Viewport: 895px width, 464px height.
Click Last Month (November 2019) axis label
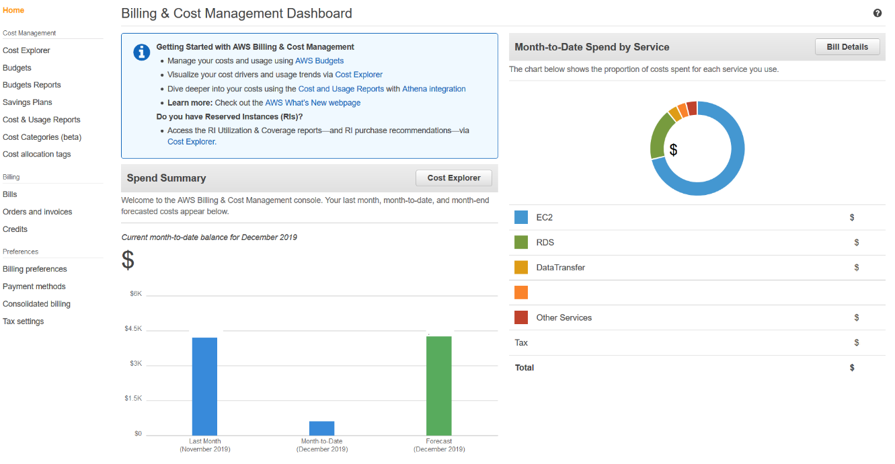tap(205, 445)
